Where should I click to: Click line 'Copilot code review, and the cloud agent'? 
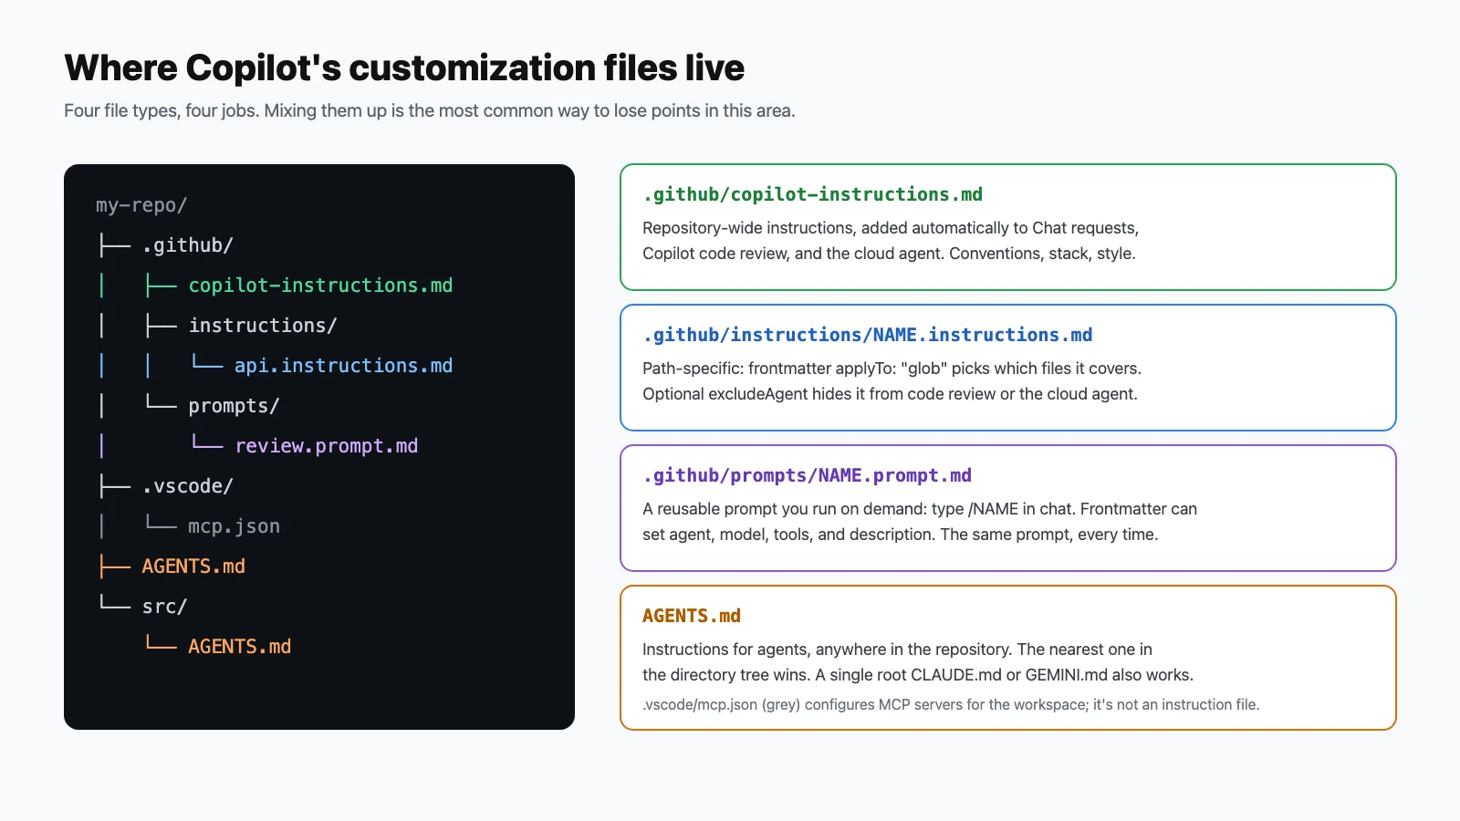[889, 254]
